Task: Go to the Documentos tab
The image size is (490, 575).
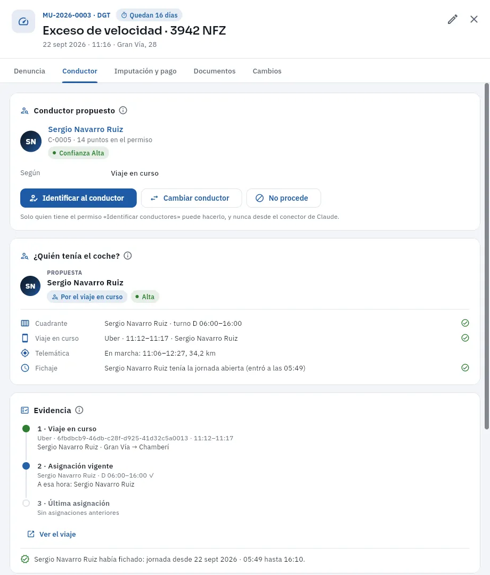Action: point(215,71)
